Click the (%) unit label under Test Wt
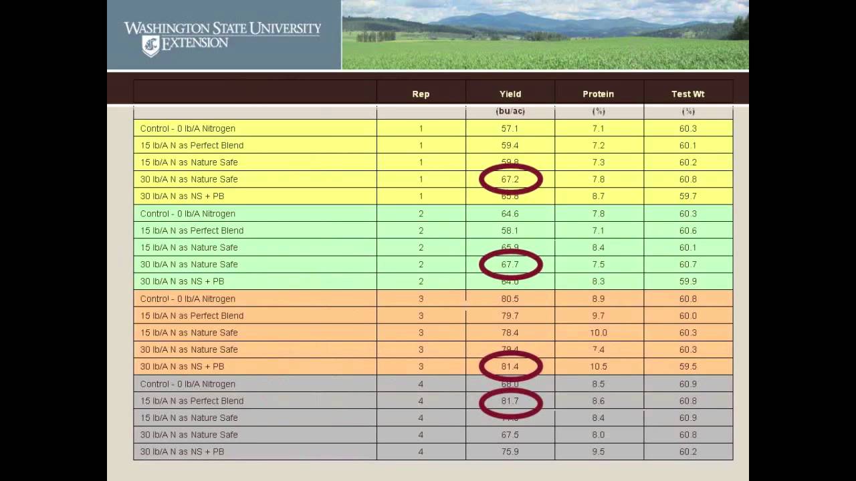The height and width of the screenshot is (481, 856). tap(688, 112)
